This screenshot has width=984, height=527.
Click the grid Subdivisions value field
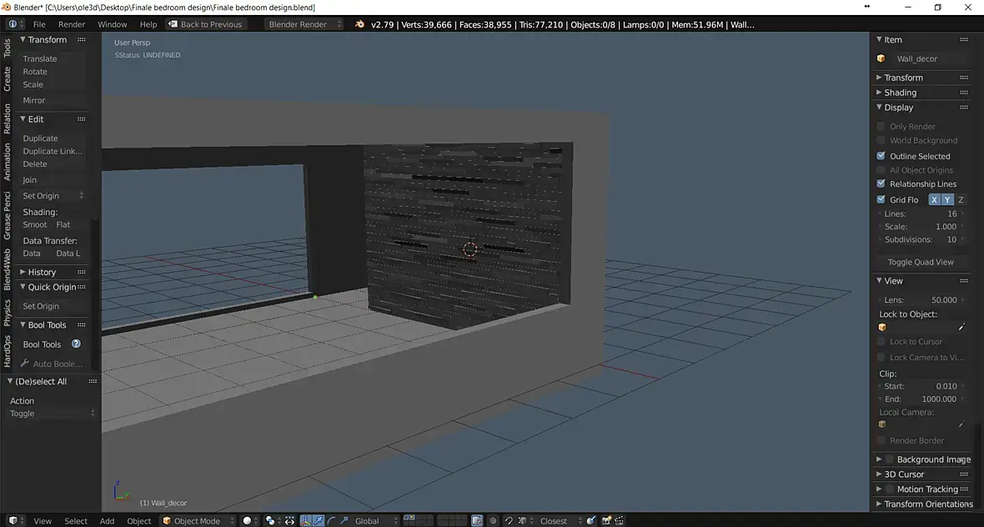tap(921, 239)
